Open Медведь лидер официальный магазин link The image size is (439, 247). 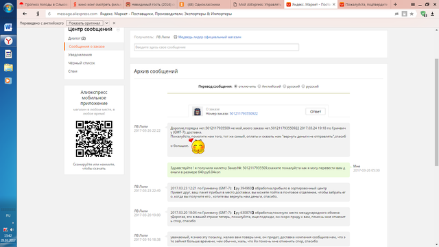click(210, 37)
